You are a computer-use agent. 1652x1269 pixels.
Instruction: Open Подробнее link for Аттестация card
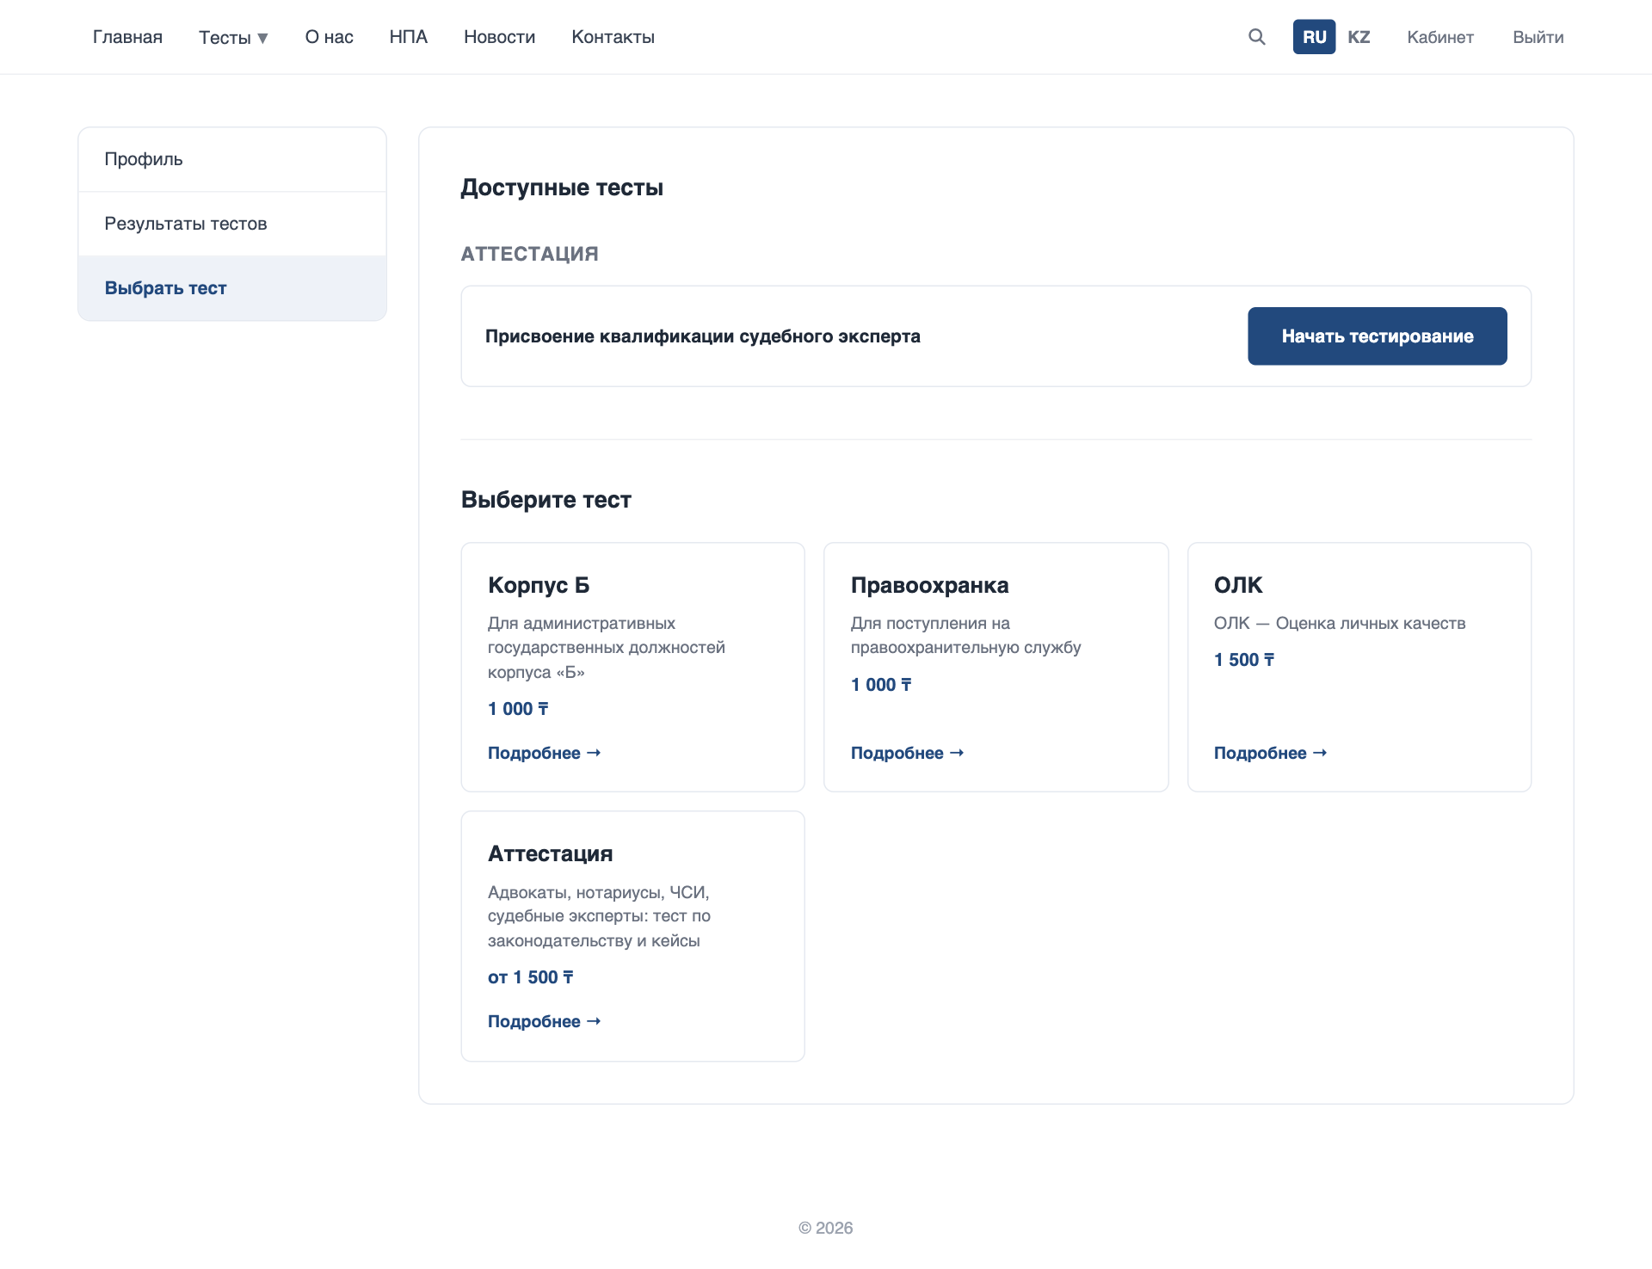click(544, 1021)
